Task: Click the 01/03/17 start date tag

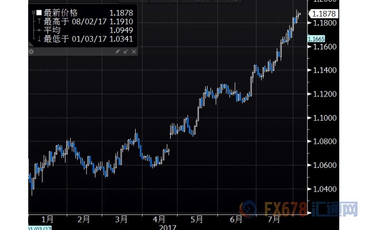Action: [38, 228]
